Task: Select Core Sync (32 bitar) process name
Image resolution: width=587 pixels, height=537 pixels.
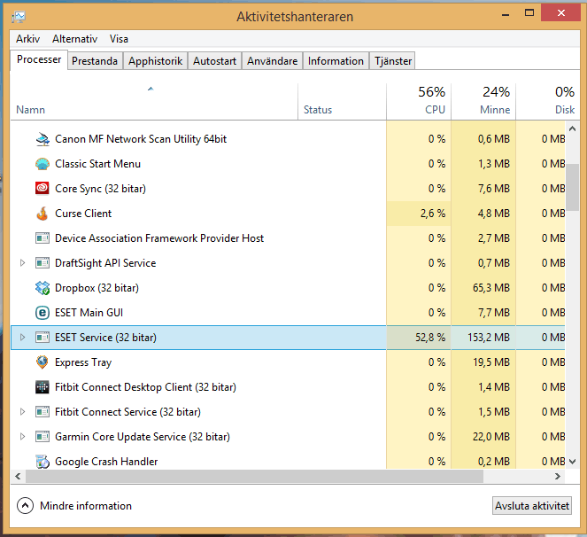Action: (x=100, y=189)
